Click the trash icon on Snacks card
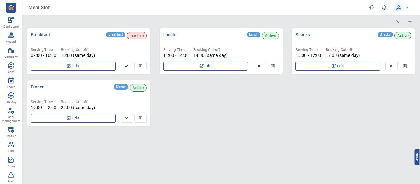The width and height of the screenshot is (420, 184). coord(405,66)
